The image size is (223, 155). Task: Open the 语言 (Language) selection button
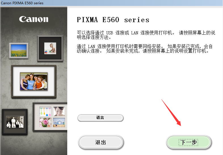100,118
